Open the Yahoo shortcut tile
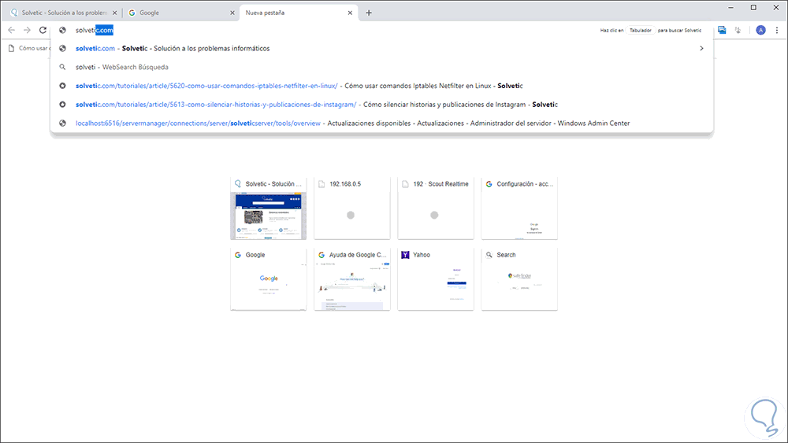 (x=436, y=279)
